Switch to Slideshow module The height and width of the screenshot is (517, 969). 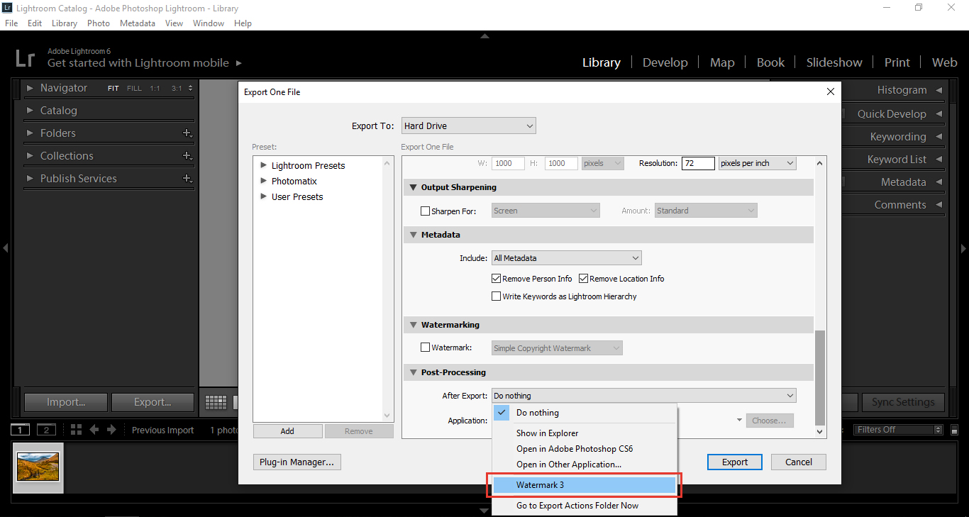click(x=834, y=62)
